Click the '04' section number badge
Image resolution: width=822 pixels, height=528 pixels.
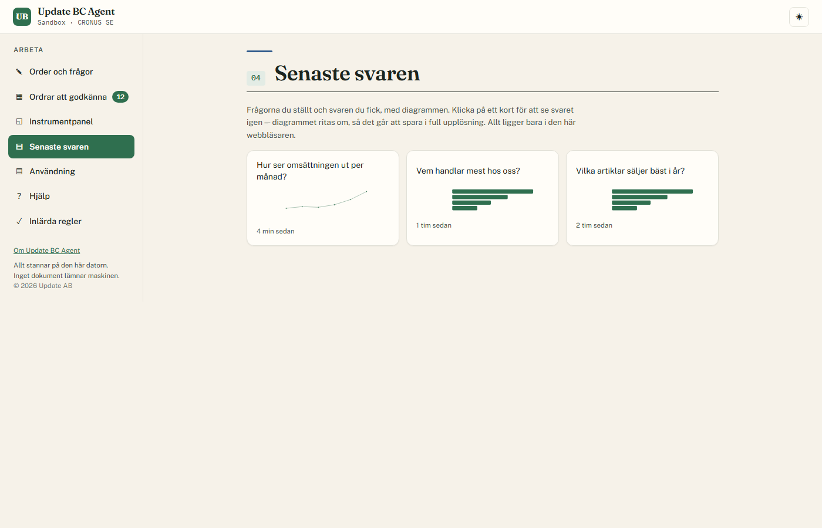256,78
